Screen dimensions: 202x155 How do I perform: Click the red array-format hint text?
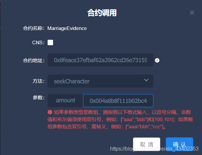pyautogui.click(x=120, y=120)
